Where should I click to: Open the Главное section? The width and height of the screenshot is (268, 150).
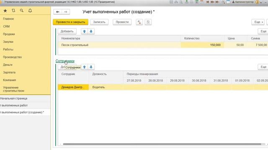point(8,19)
